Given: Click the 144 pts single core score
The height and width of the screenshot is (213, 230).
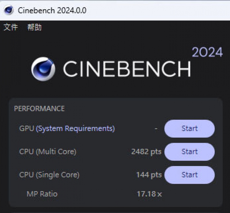Looking at the screenshot, I should click(149, 175).
